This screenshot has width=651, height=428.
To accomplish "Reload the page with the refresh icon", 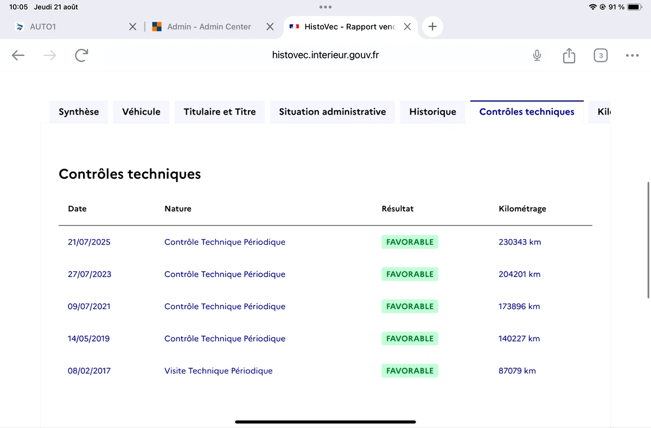I will (81, 55).
